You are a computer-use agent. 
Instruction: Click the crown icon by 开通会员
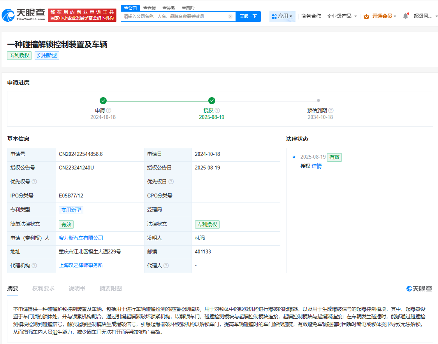pyautogui.click(x=366, y=16)
